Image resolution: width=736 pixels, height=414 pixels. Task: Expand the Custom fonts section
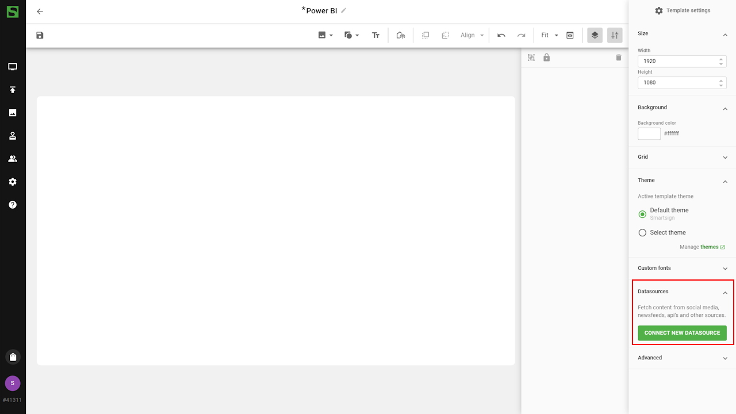[x=681, y=268]
